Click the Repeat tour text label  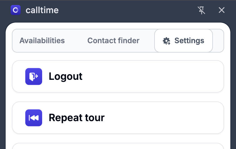coord(76,118)
